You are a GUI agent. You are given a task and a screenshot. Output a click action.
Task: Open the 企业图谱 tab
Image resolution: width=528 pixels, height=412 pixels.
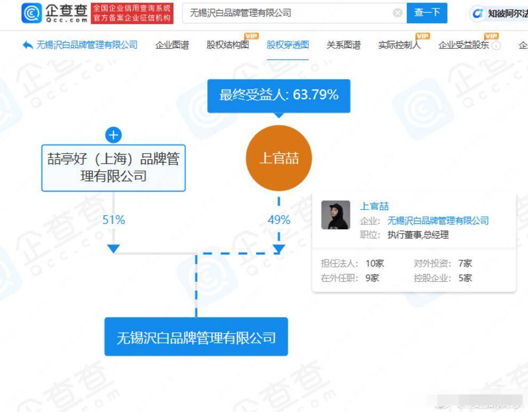coord(172,45)
